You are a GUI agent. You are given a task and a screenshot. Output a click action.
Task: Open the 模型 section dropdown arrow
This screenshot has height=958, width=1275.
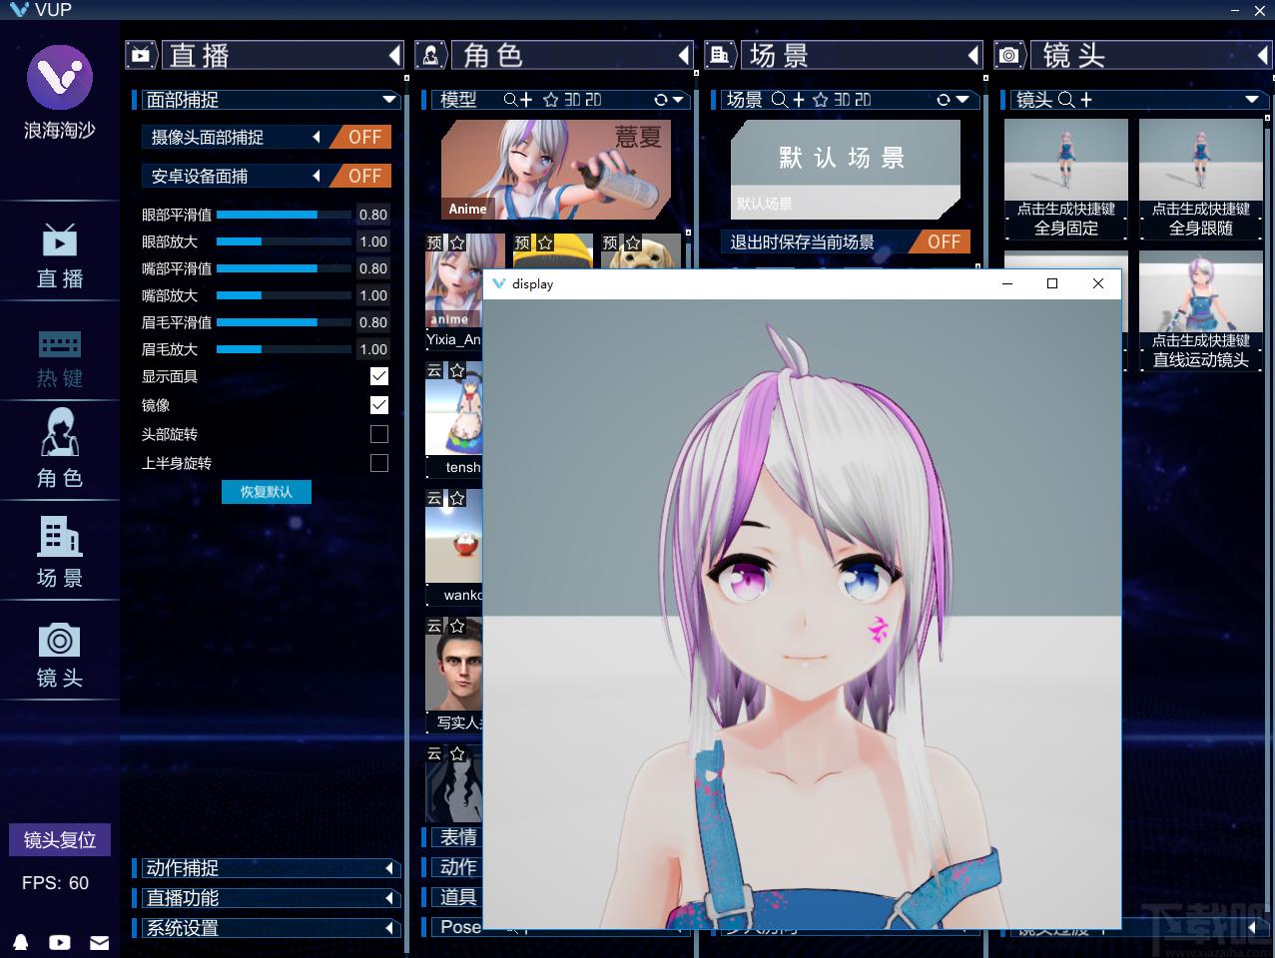679,100
